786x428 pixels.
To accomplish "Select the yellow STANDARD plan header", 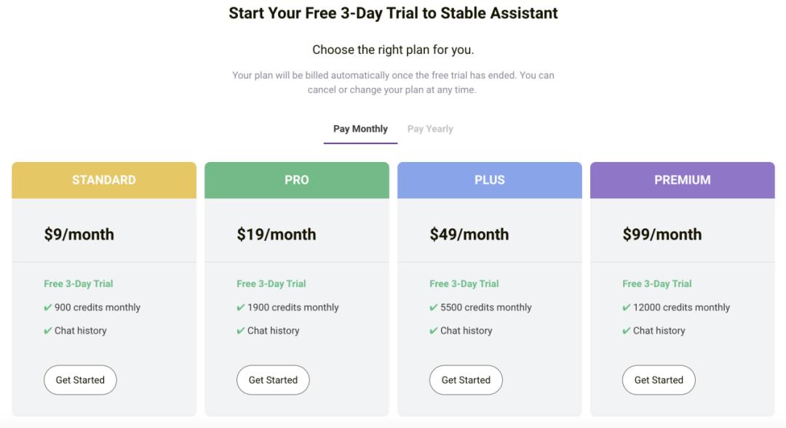I will pos(104,180).
